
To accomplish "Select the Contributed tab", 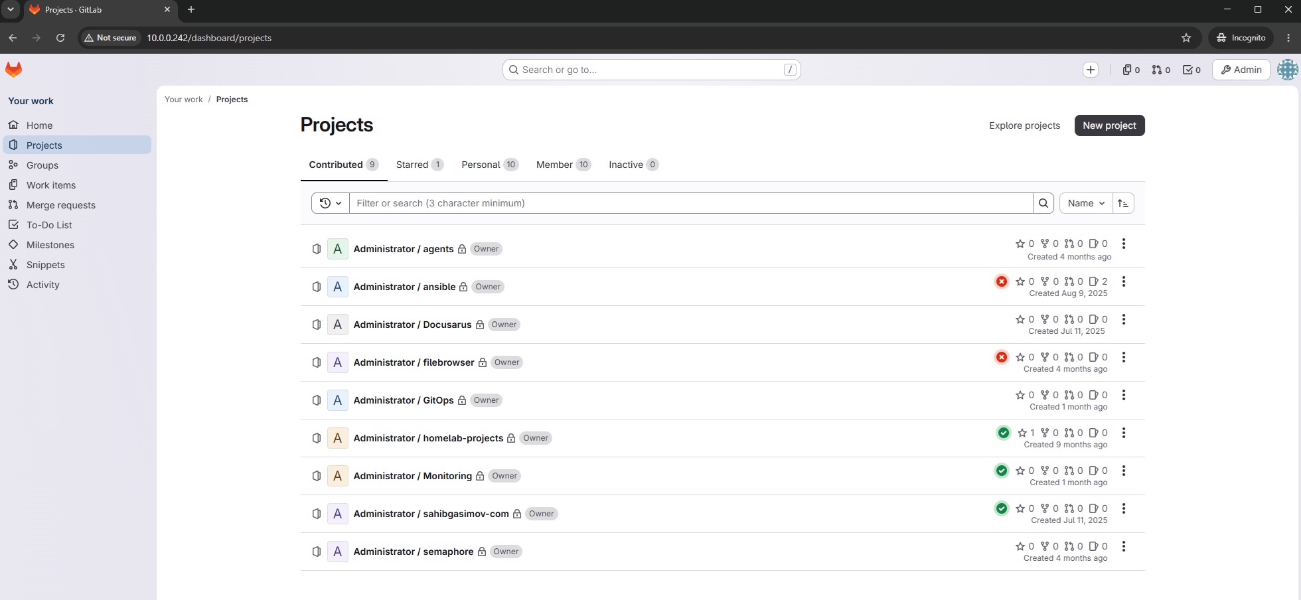I will click(x=343, y=165).
